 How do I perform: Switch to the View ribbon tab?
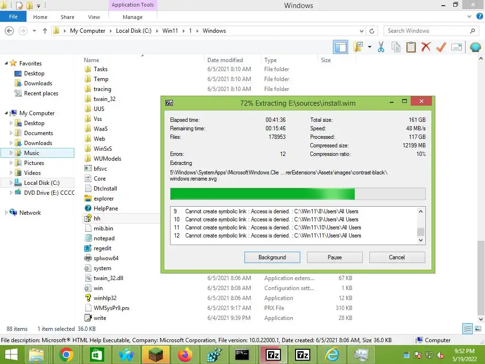(94, 17)
